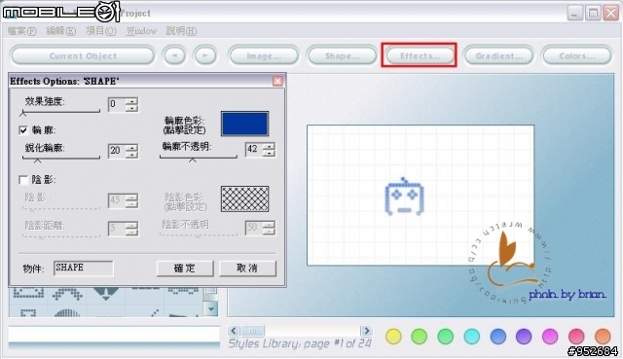Open the Image... options

[x=264, y=55]
